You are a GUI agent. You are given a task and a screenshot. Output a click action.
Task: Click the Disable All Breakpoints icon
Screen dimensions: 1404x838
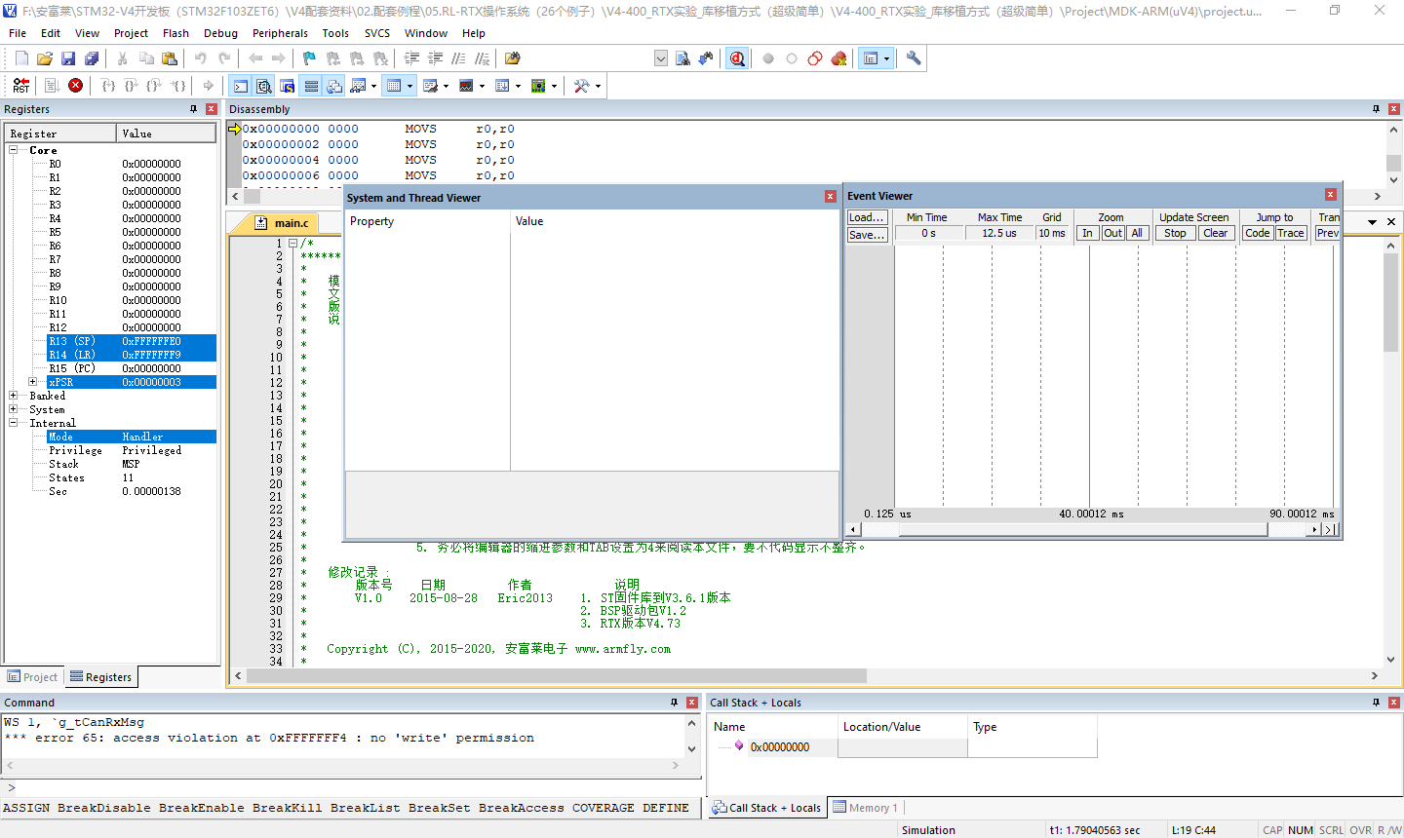click(x=815, y=58)
